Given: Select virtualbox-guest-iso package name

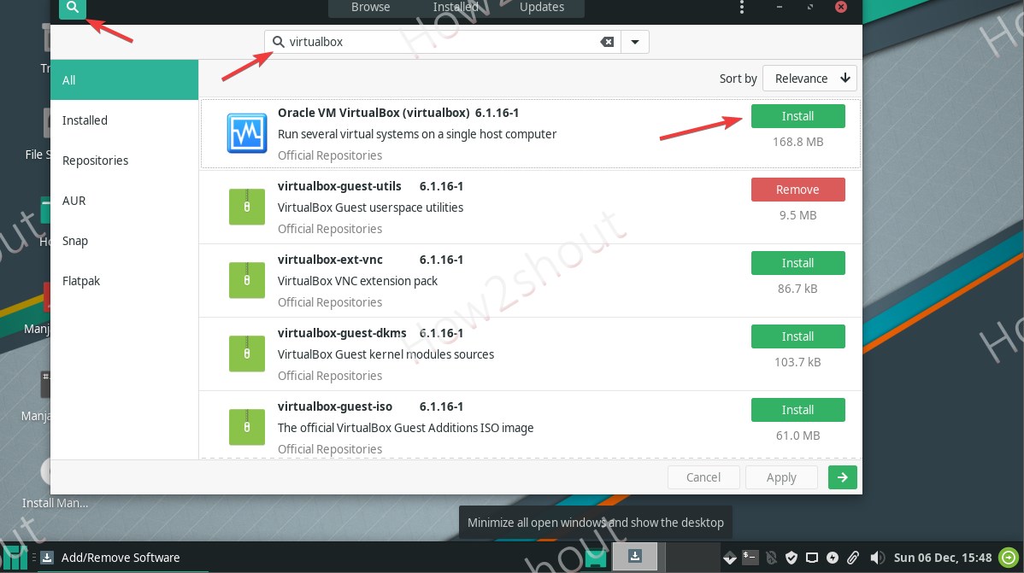Looking at the screenshot, I should (335, 406).
